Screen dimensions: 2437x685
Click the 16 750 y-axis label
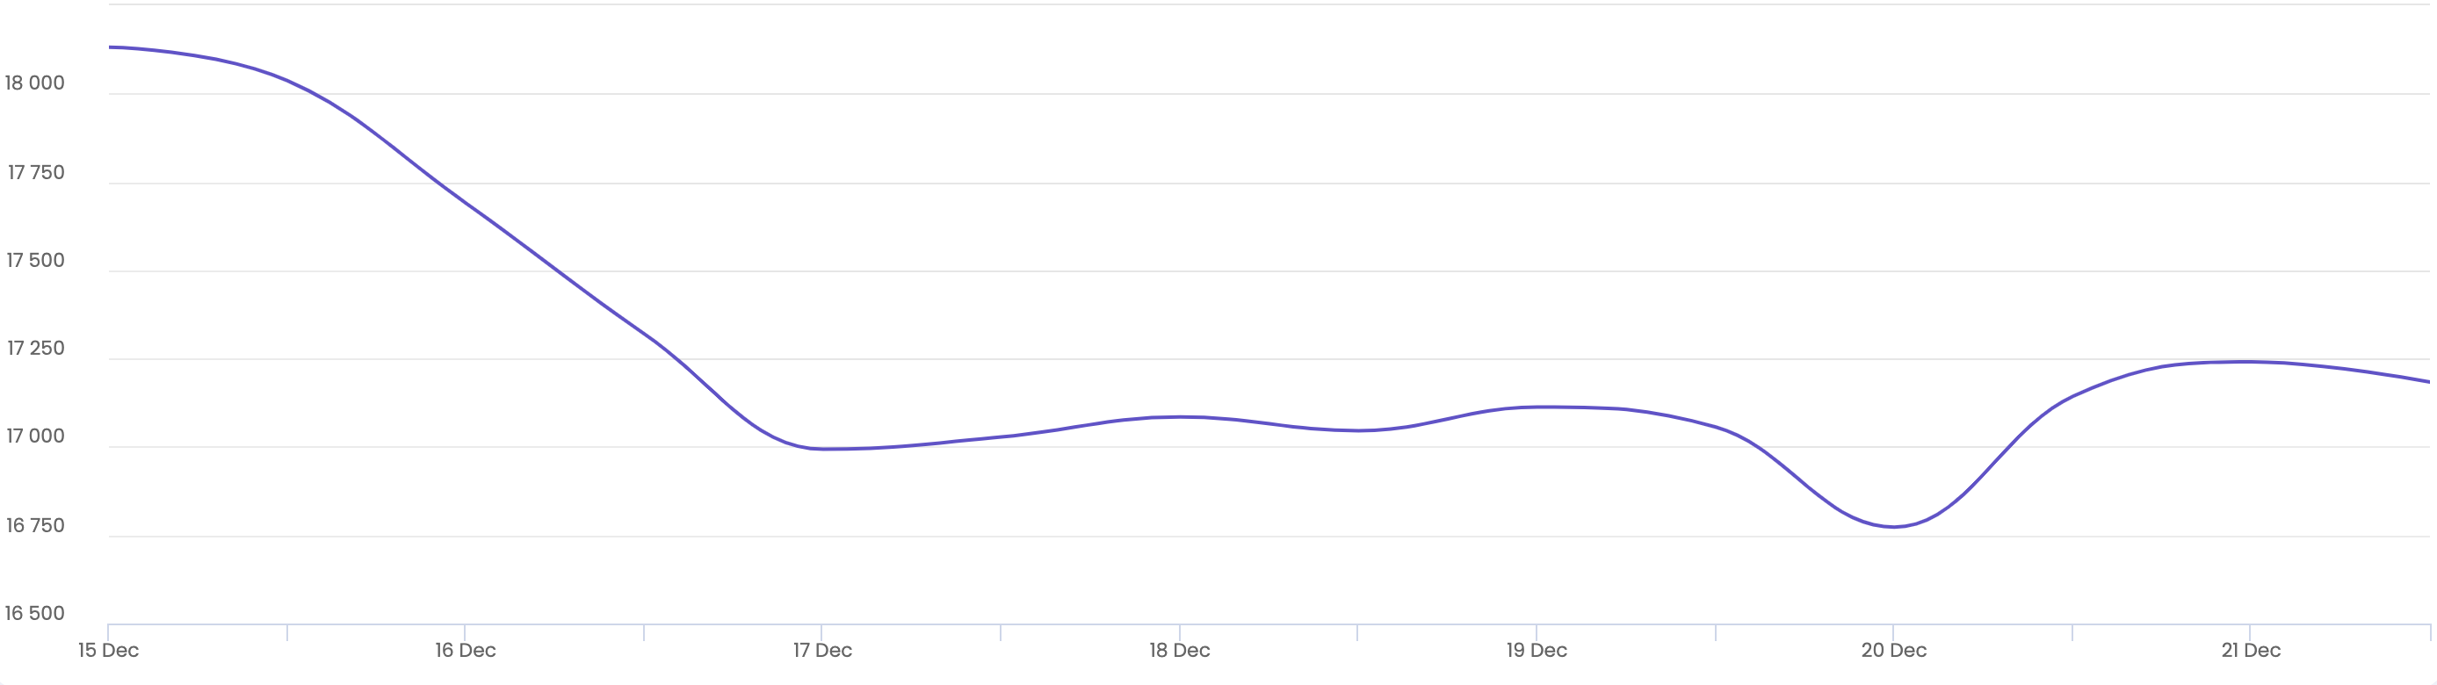[36, 525]
